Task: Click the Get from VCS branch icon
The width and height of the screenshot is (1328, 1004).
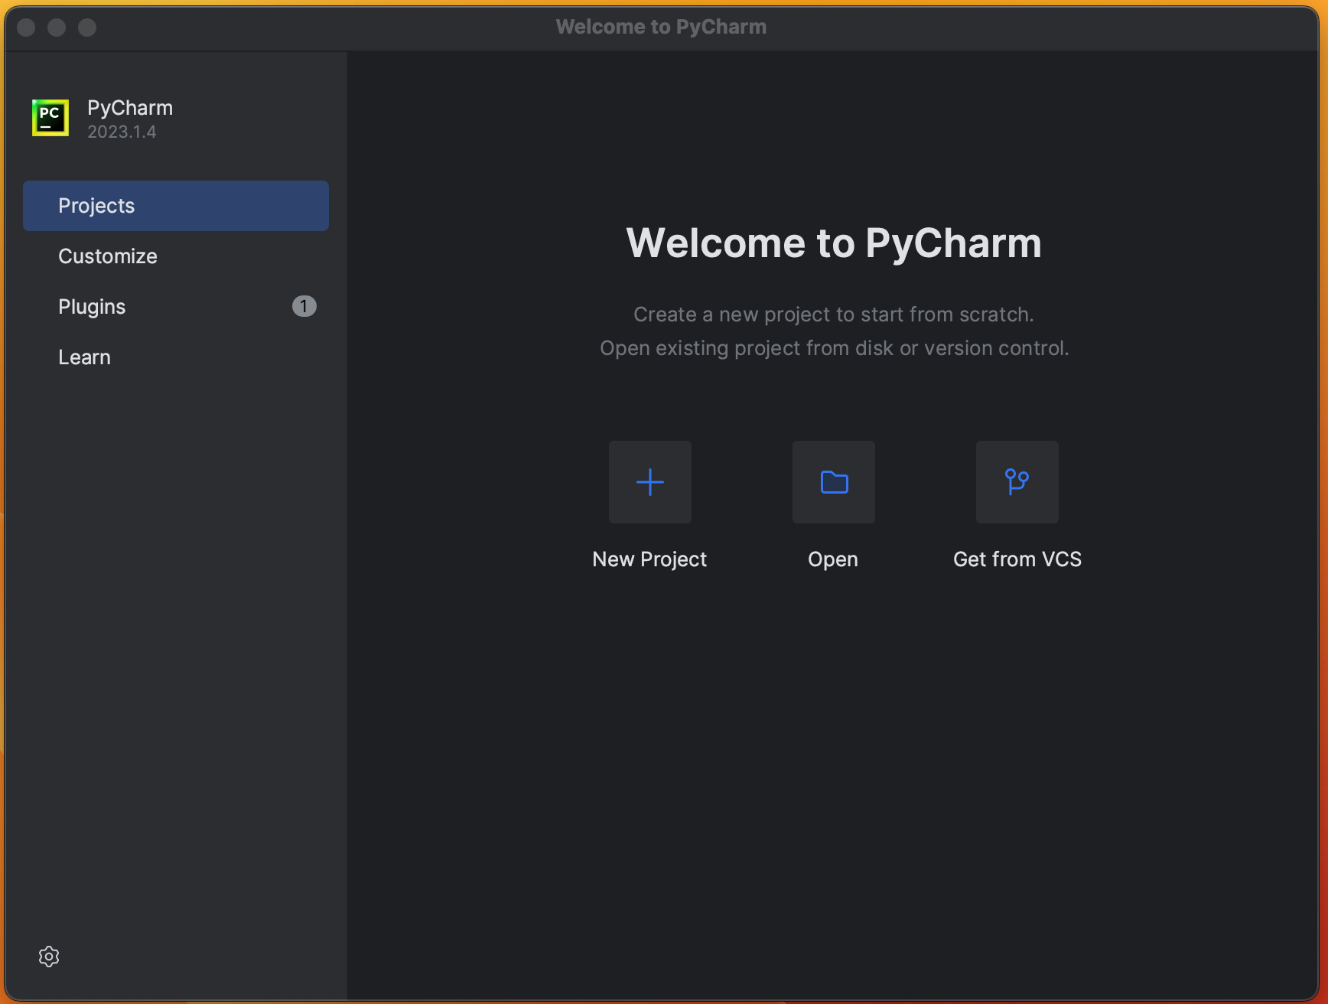Action: [x=1017, y=482]
